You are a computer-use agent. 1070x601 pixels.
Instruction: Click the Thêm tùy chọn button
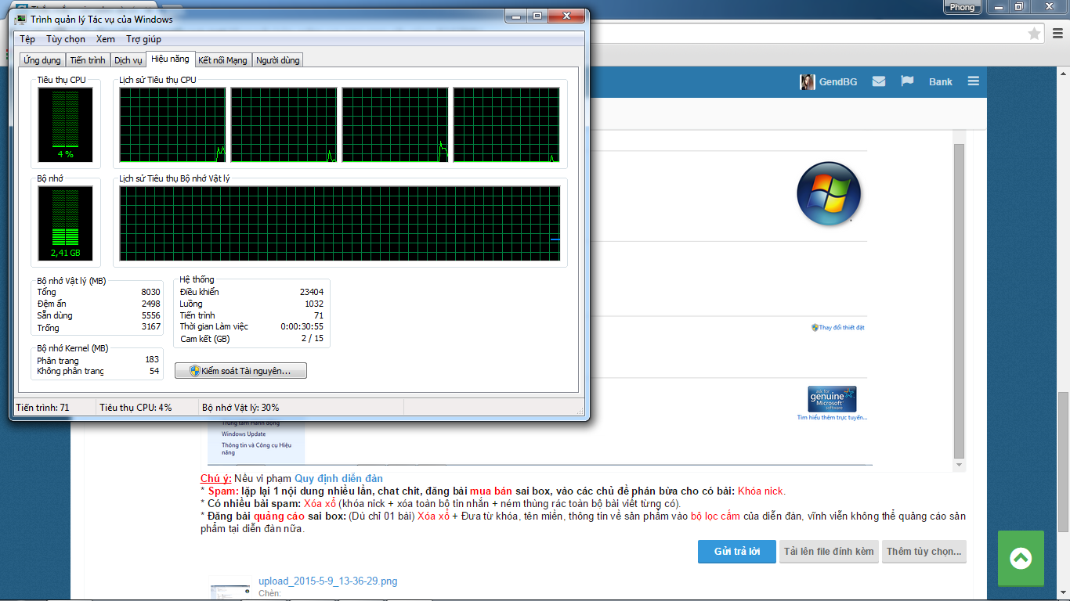pos(924,552)
